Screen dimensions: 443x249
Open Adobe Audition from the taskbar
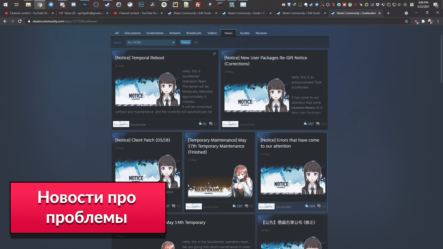(142, 4)
